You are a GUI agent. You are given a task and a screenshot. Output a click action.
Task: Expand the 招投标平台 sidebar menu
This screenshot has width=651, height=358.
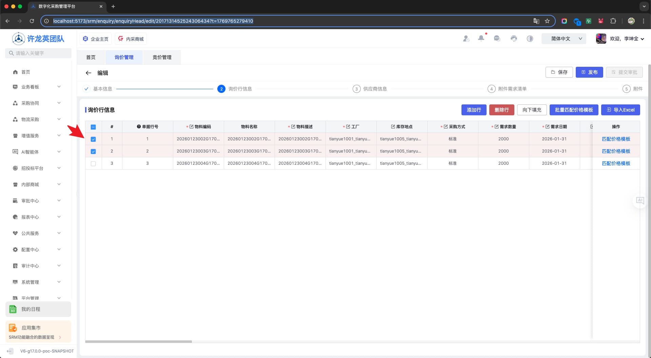coord(37,168)
